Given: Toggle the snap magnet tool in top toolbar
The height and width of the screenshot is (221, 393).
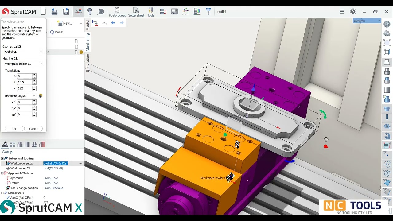Looking at the screenshot, I should [78, 12].
